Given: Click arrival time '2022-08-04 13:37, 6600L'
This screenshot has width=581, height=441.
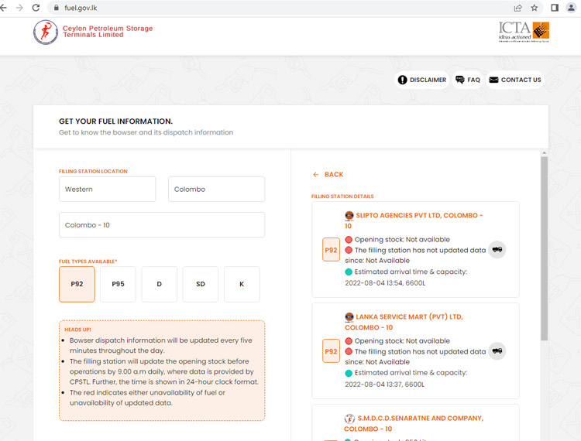Looking at the screenshot, I should tap(384, 385).
